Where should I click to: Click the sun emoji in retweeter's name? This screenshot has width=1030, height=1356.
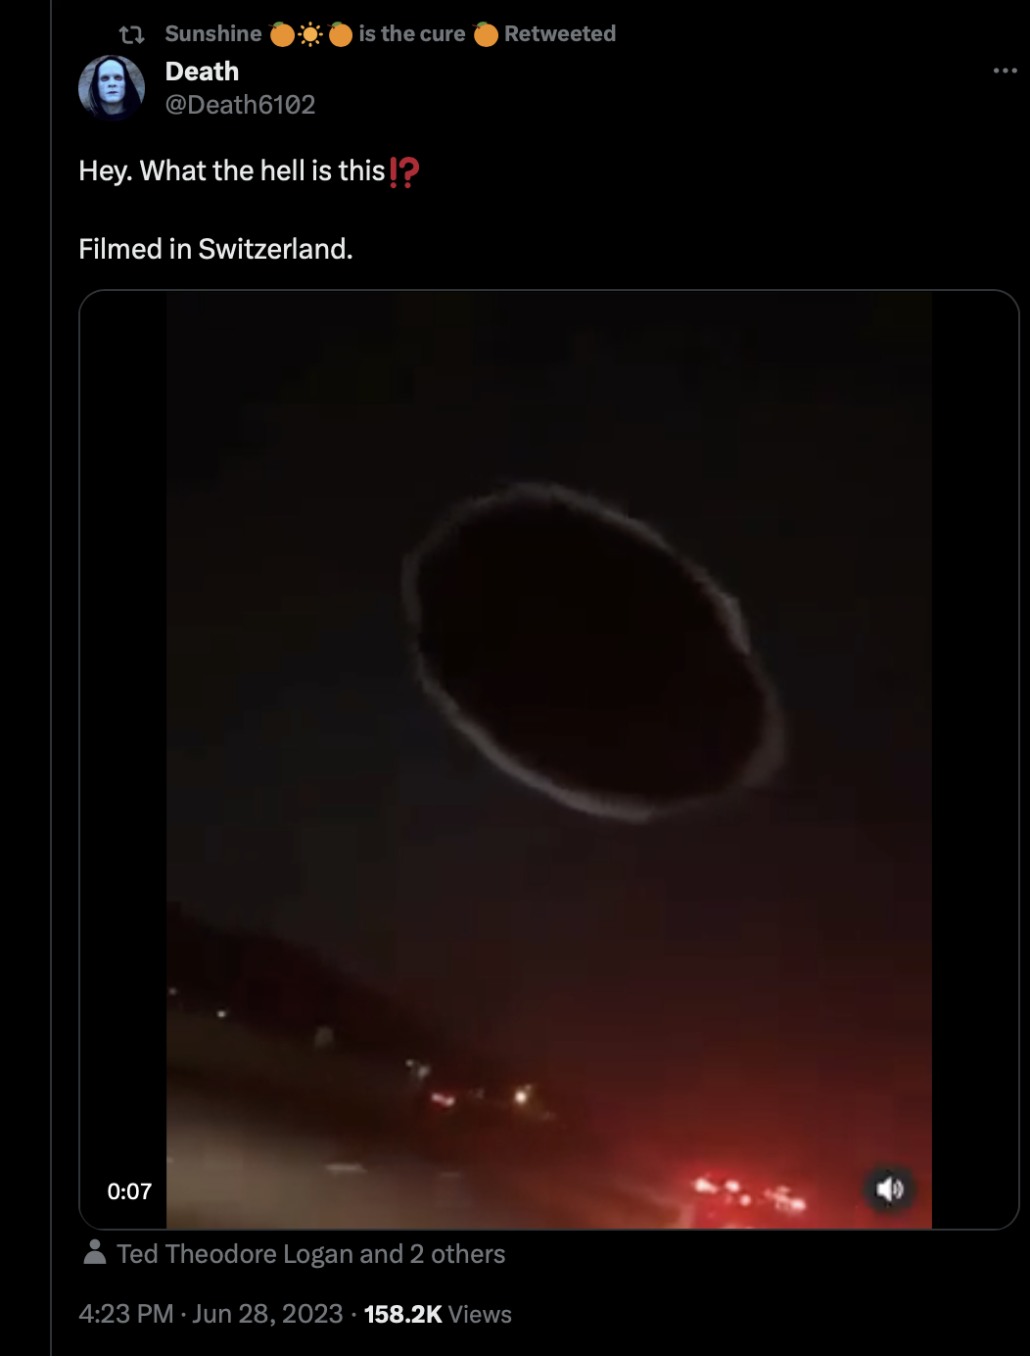(310, 34)
